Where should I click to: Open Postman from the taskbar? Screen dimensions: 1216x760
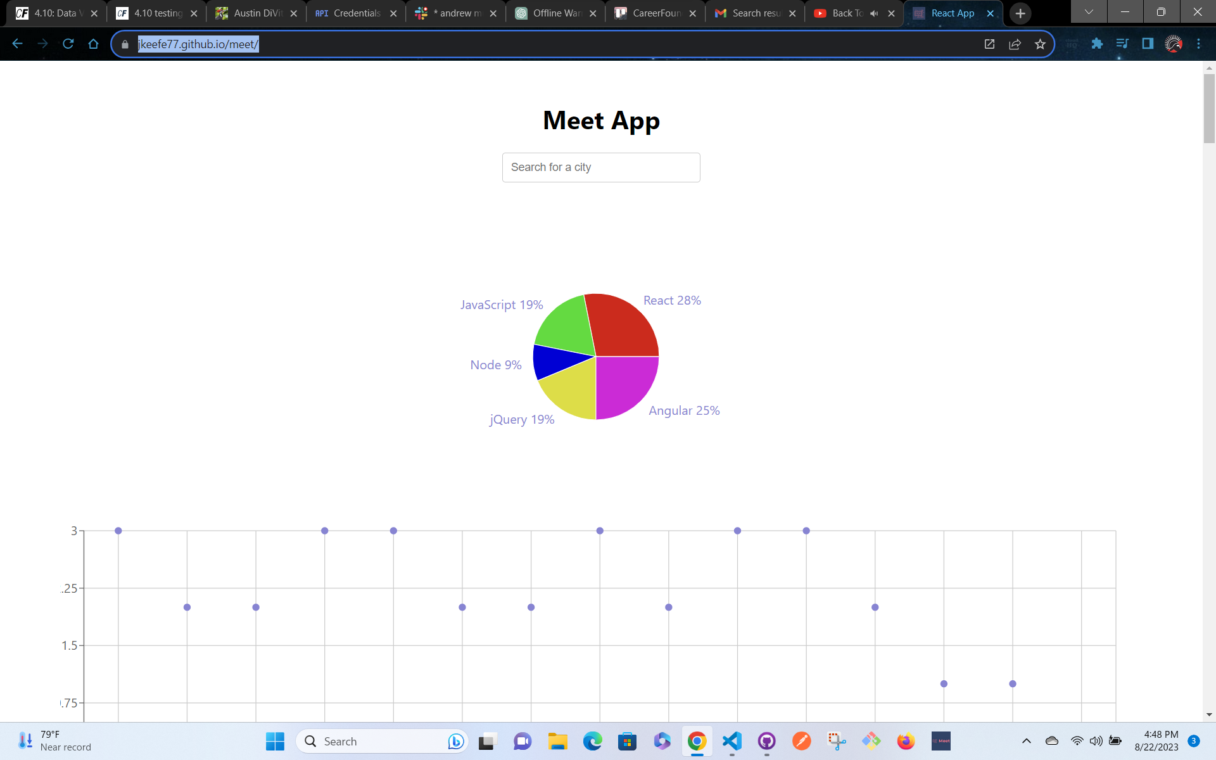coord(802,741)
